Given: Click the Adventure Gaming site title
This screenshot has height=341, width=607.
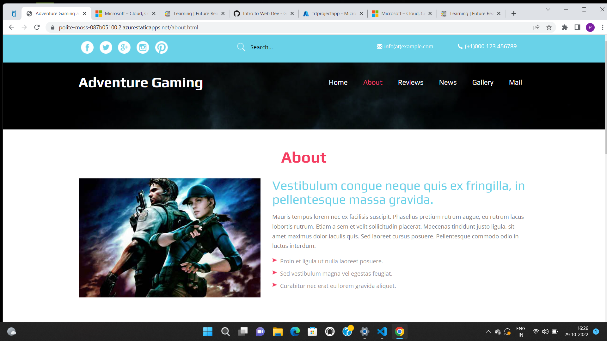Looking at the screenshot, I should tap(141, 83).
